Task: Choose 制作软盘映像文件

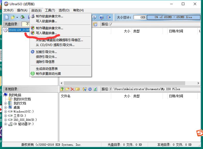Action: [61, 16]
